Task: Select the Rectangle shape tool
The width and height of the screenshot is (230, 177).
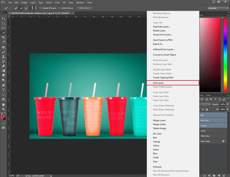Action: (x=3, y=99)
